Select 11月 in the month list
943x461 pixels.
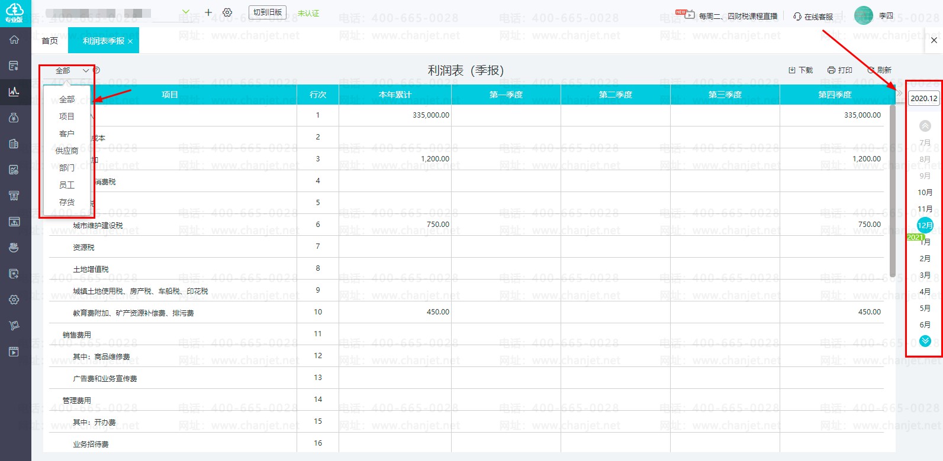[x=925, y=209]
